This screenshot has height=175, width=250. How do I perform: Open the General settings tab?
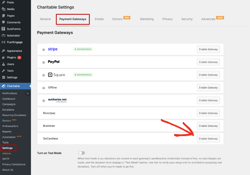45,19
